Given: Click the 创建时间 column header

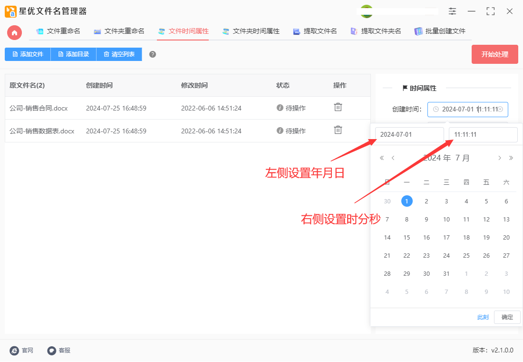Looking at the screenshot, I should point(99,86).
